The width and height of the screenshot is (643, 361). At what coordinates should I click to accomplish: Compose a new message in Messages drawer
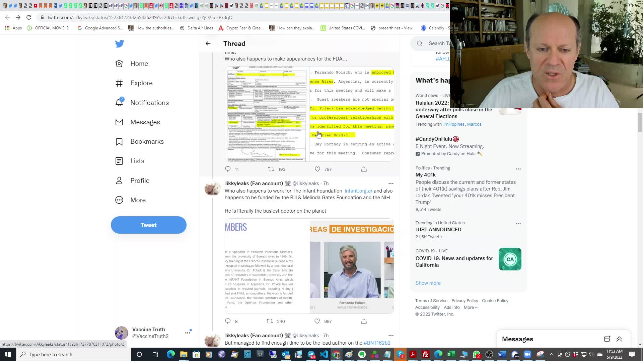click(607, 339)
